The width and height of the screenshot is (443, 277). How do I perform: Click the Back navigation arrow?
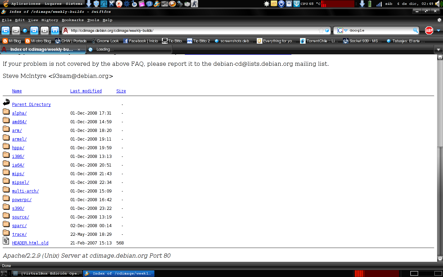click(x=6, y=30)
